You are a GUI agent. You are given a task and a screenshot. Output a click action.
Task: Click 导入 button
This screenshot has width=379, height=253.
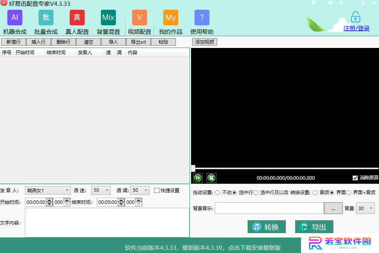click(113, 42)
